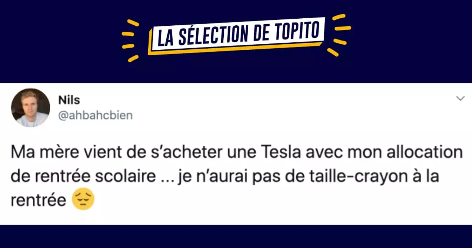Image resolution: width=472 pixels, height=248 pixels.
Task: Click the yellow dashes right of banner
Action: 340,35
